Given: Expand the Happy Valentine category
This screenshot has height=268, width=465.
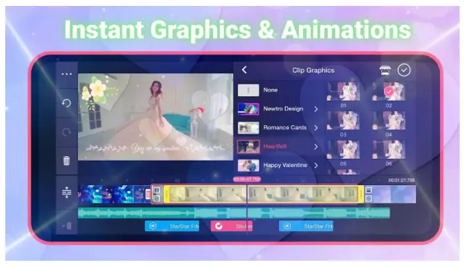Looking at the screenshot, I should 316,165.
